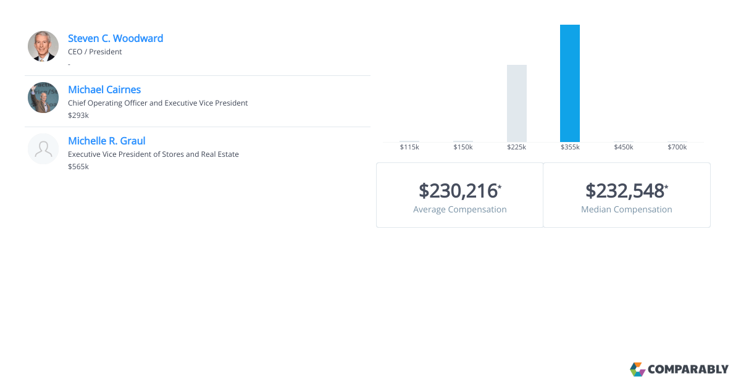This screenshot has width=741, height=389.
Task: Click Michael Cairnes' profile photo
Action: [43, 97]
